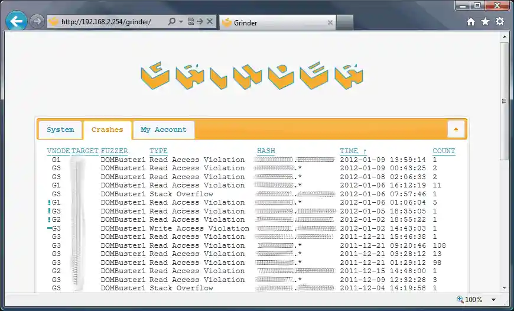The height and width of the screenshot is (311, 514).
Task: Click the vertical scrollbar thumb
Action: point(505,101)
